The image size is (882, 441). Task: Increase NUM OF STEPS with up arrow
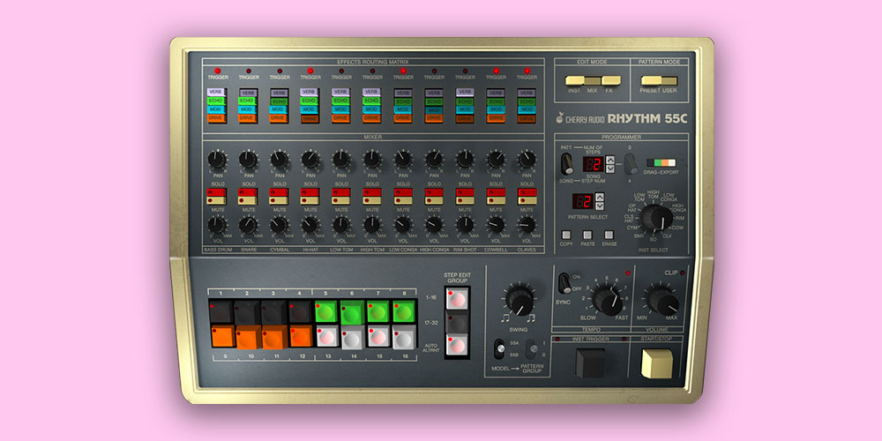[610, 161]
